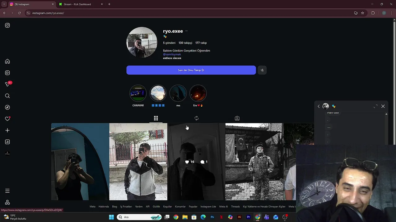Click the install app icon in address bar
The height and width of the screenshot is (222, 396).
(356, 13)
